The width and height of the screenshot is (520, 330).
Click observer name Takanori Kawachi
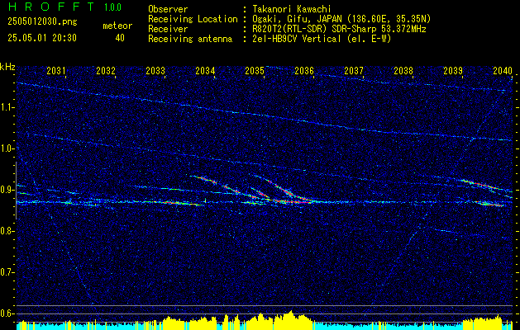292,9
